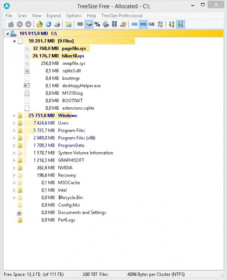Collapse the [9 Files] group
The width and height of the screenshot is (227, 280).
click(14, 41)
